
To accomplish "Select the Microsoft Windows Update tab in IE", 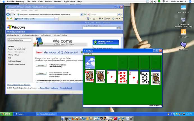I will coord(34,19).
